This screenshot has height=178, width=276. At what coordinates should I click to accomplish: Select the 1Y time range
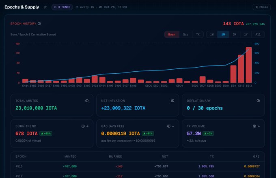(246, 35)
